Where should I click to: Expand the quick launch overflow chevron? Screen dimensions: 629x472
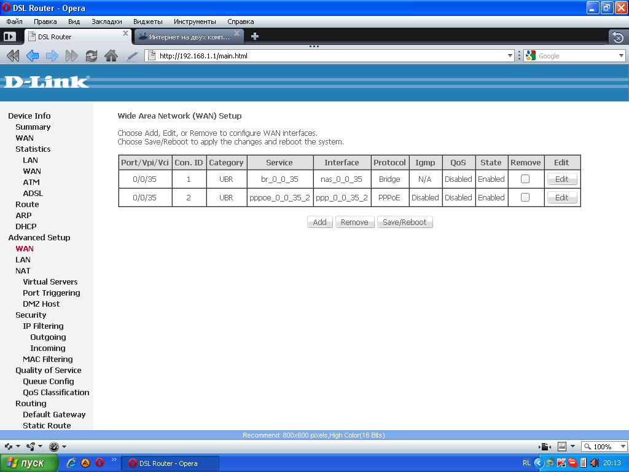(114, 460)
